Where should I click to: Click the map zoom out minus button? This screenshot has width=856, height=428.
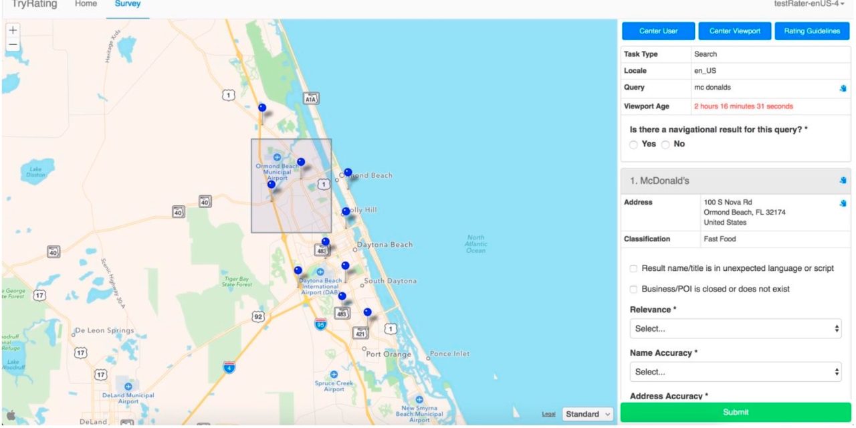coord(13,45)
